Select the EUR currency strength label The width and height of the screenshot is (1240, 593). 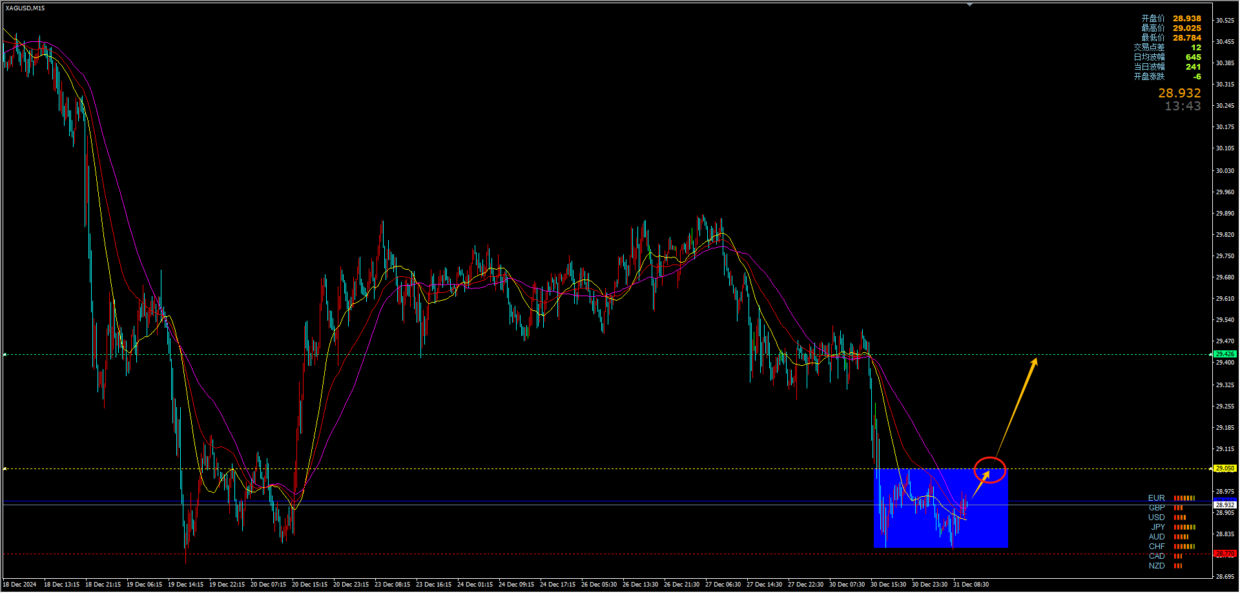tap(1157, 498)
